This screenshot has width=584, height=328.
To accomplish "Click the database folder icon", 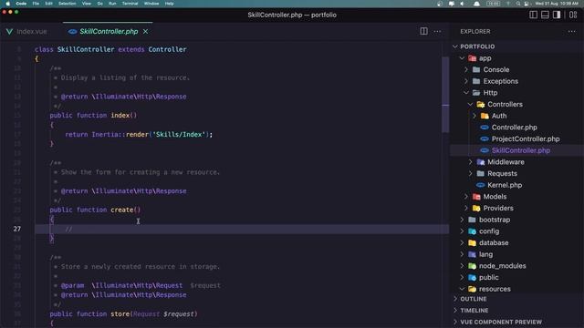I will click(x=473, y=243).
